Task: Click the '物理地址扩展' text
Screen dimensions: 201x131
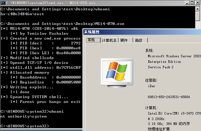Action: tap(159, 129)
